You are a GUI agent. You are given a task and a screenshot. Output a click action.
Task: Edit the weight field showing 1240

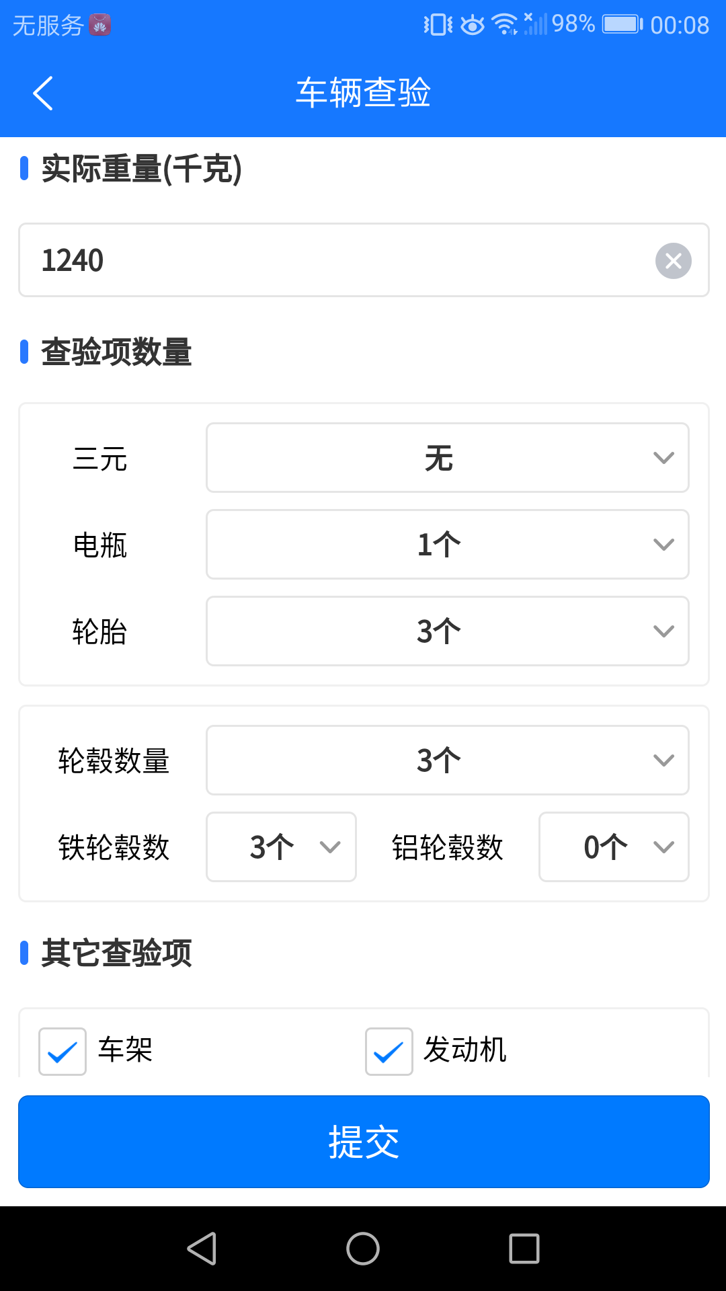[336, 260]
